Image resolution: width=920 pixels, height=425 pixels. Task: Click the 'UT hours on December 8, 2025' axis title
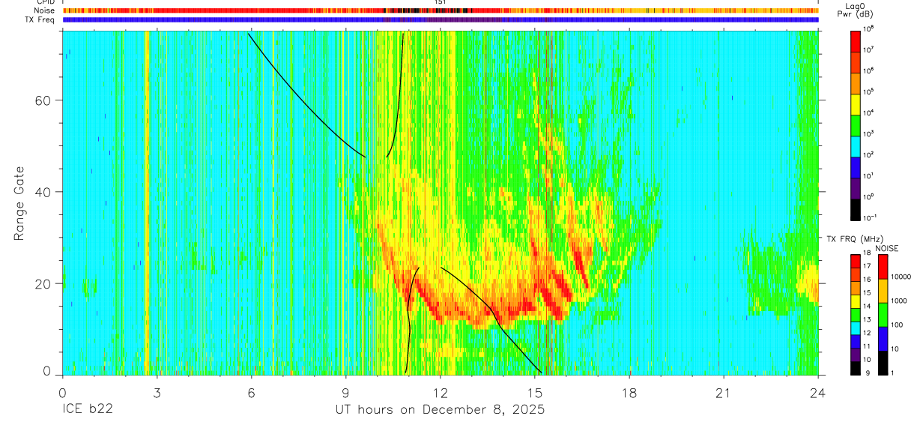coord(439,410)
